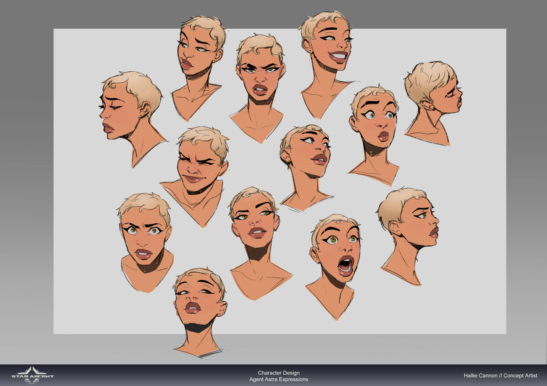This screenshot has height=386, width=547.
Task: Click the 'Agent Astra Expressions' caption
Action: click(x=279, y=379)
